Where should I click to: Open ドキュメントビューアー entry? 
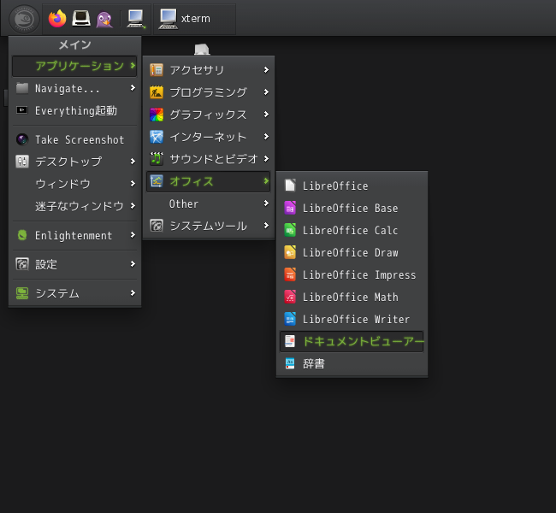(352, 341)
